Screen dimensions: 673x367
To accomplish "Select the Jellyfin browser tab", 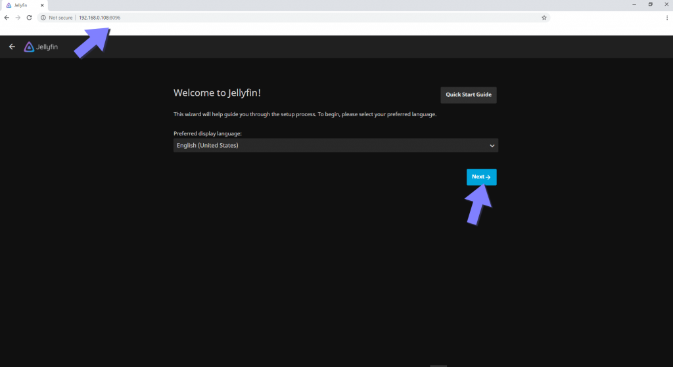I will click(x=24, y=5).
